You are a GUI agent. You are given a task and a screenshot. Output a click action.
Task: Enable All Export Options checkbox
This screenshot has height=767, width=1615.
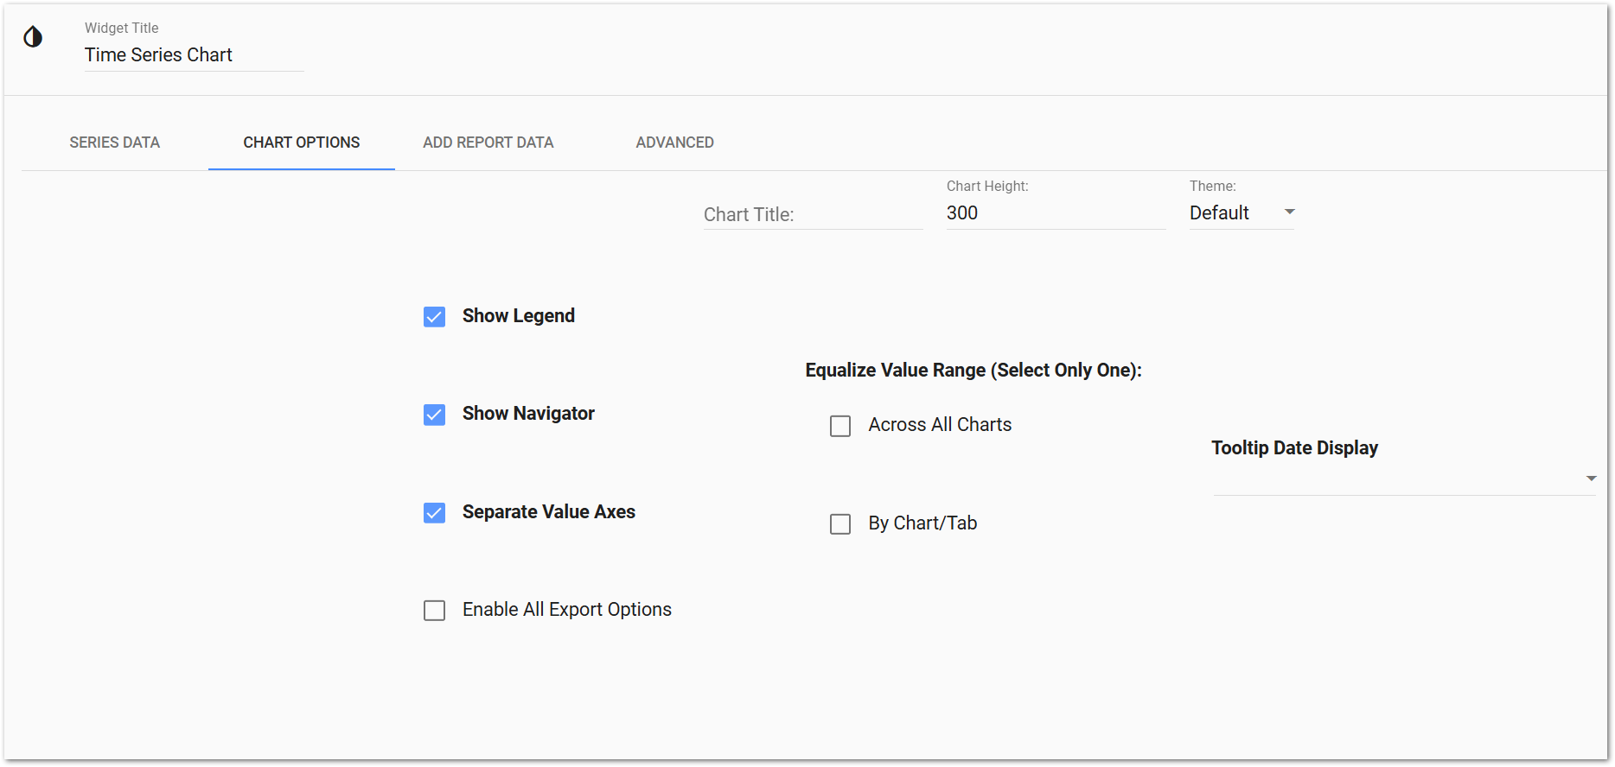pos(435,611)
